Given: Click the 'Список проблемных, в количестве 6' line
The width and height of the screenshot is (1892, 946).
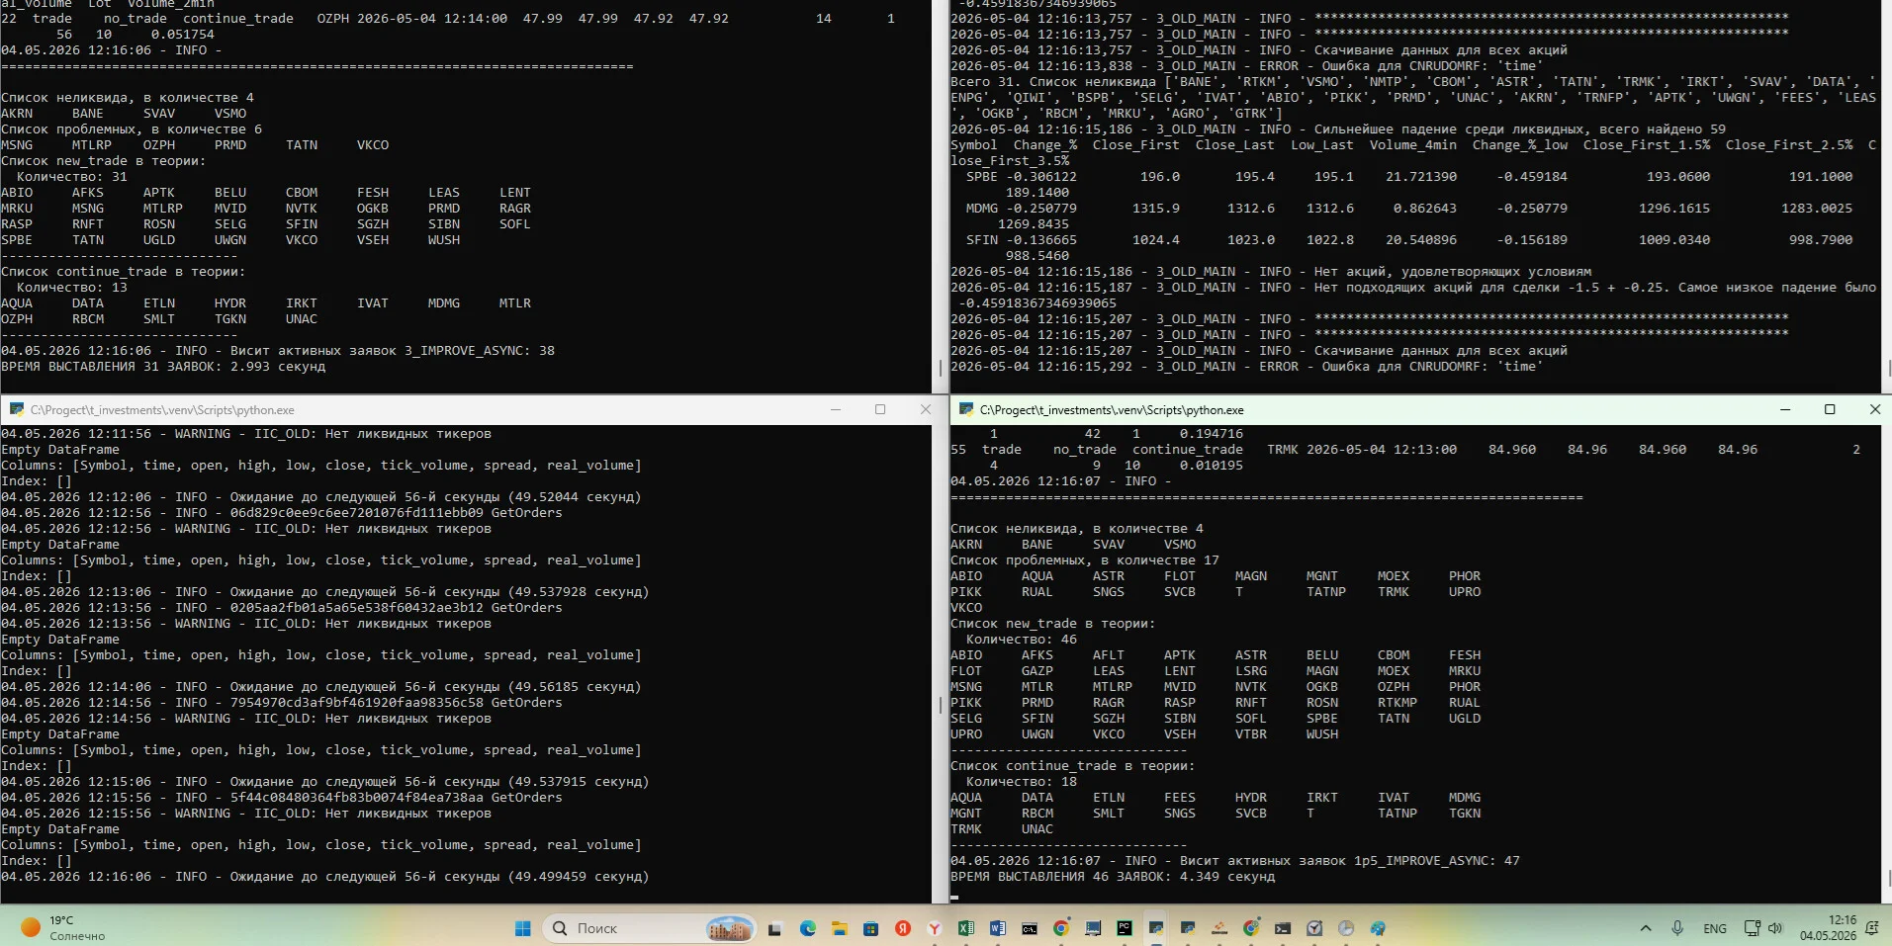Looking at the screenshot, I should 132,129.
